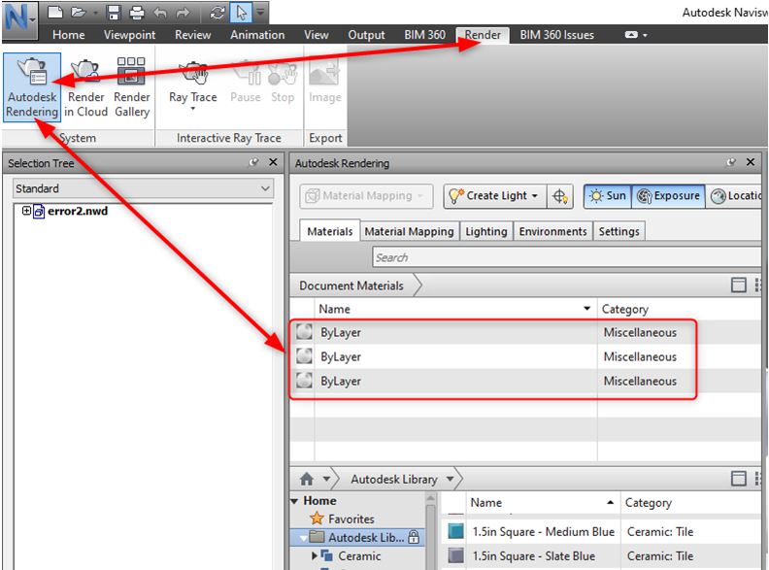Click the Pause ray trace icon
The width and height of the screenshot is (769, 570).
click(x=246, y=72)
